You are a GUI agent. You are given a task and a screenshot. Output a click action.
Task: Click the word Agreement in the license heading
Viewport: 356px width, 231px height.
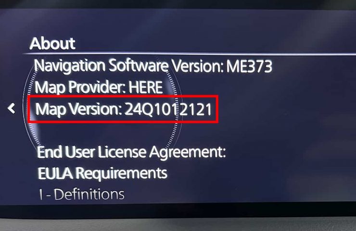pos(187,153)
